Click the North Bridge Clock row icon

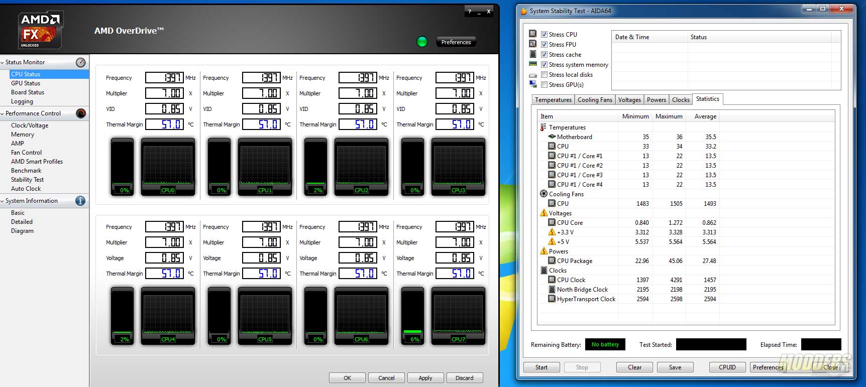tap(552, 289)
